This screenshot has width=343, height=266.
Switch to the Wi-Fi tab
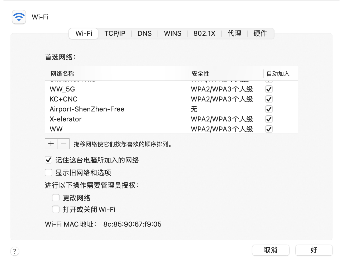click(x=84, y=34)
